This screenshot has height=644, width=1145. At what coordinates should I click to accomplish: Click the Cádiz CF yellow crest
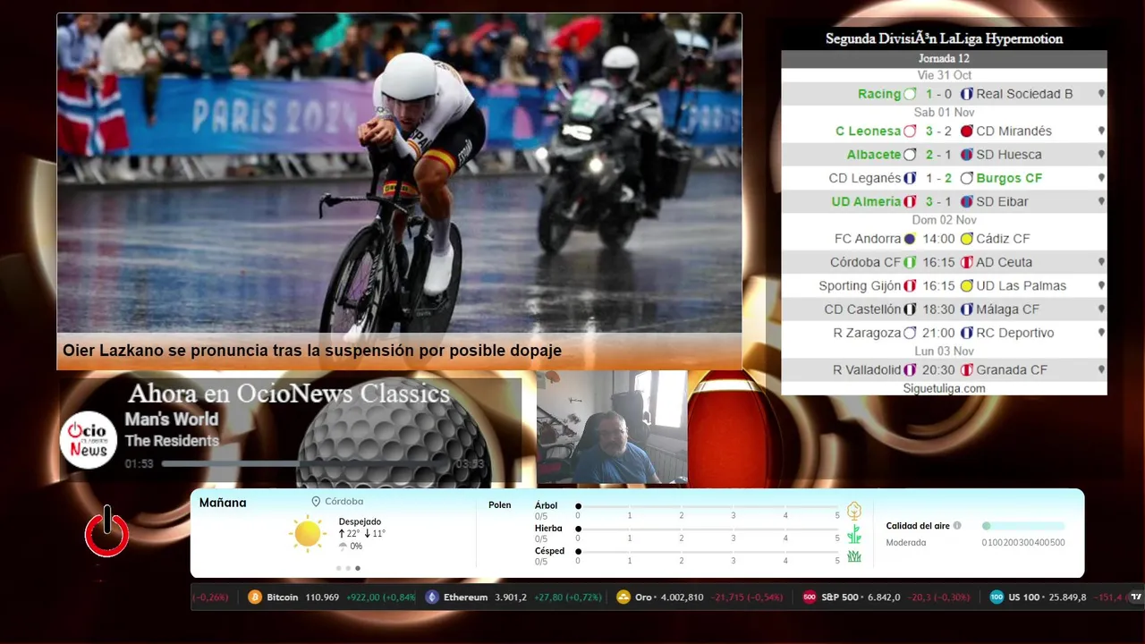point(967,239)
